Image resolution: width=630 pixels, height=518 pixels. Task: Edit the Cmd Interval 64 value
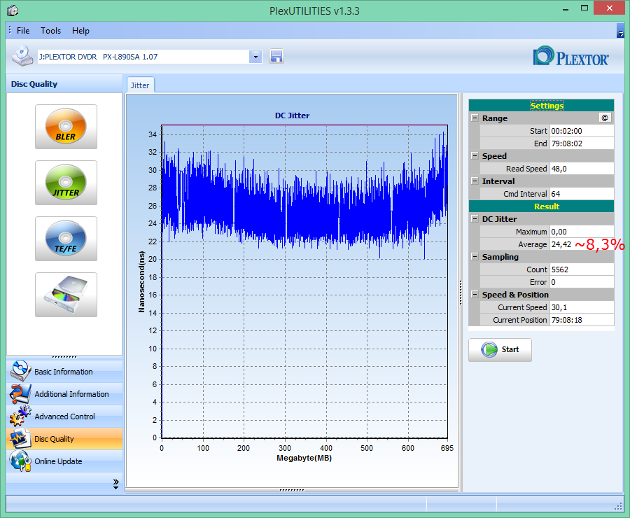582,194
